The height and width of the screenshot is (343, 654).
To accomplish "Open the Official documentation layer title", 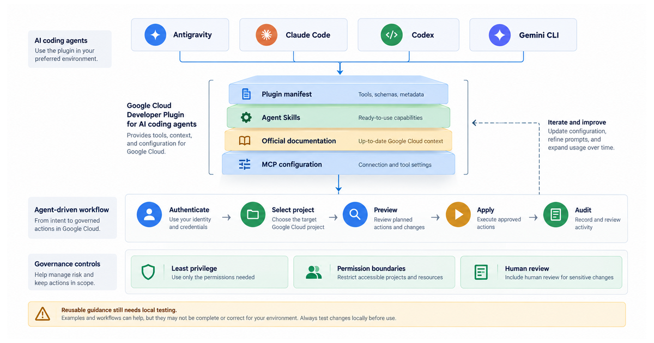I will (x=299, y=141).
